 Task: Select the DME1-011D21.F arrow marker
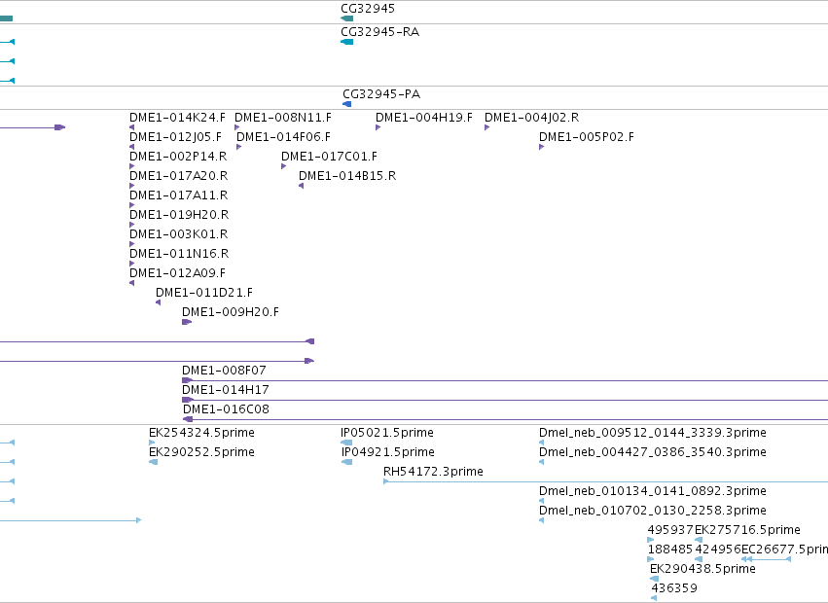tap(158, 302)
